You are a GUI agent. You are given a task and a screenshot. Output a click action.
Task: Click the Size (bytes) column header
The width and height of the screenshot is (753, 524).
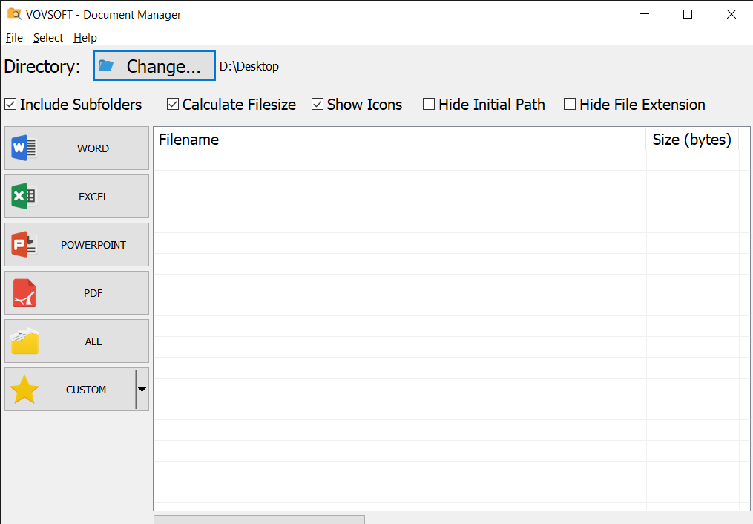tap(692, 140)
